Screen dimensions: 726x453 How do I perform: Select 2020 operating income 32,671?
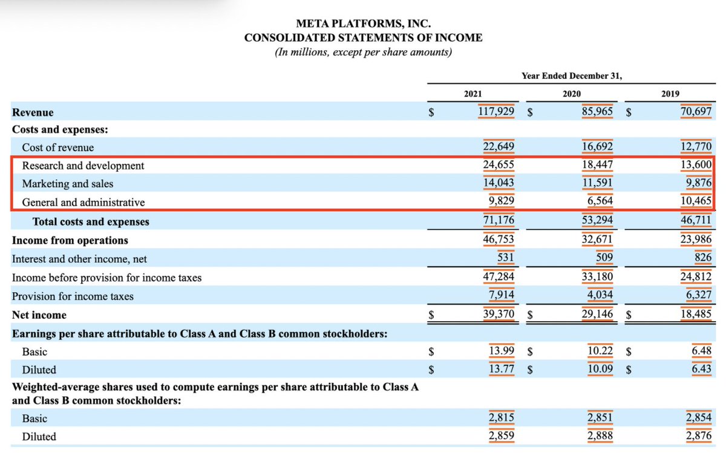click(597, 239)
